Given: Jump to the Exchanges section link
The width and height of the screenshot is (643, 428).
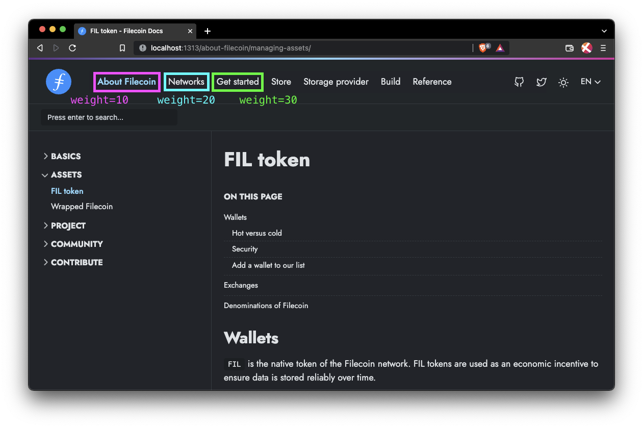Looking at the screenshot, I should [241, 285].
